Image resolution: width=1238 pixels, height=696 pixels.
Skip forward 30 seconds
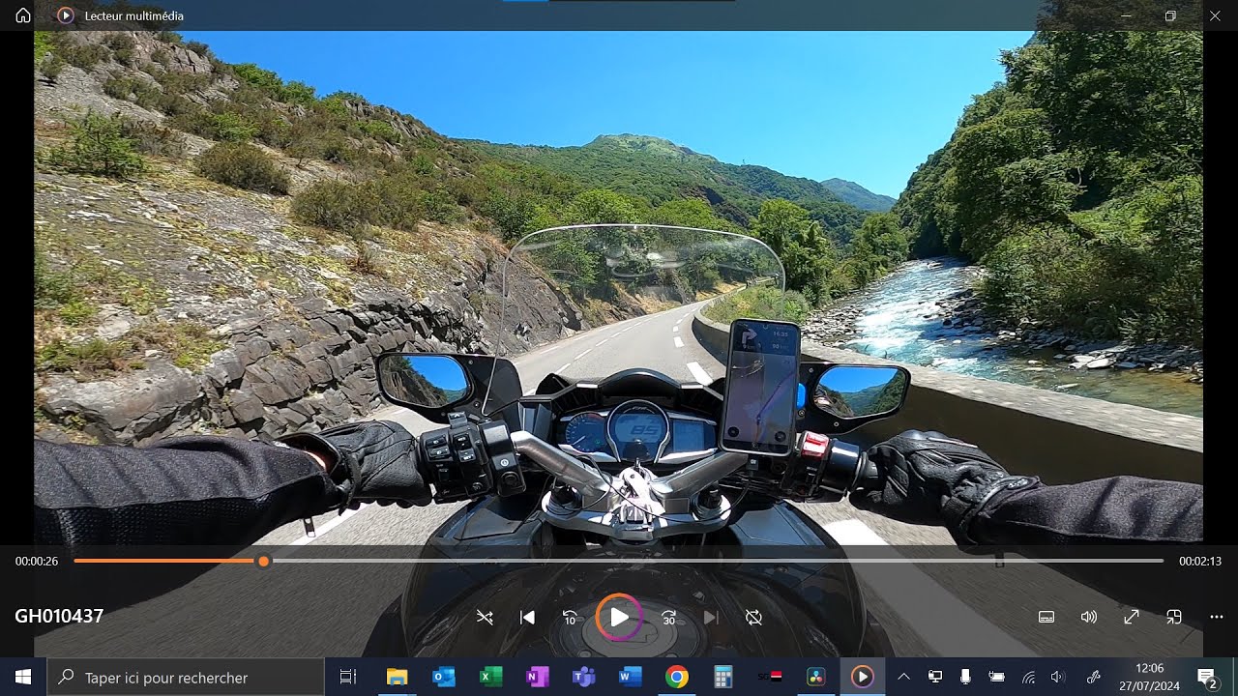[x=668, y=617]
